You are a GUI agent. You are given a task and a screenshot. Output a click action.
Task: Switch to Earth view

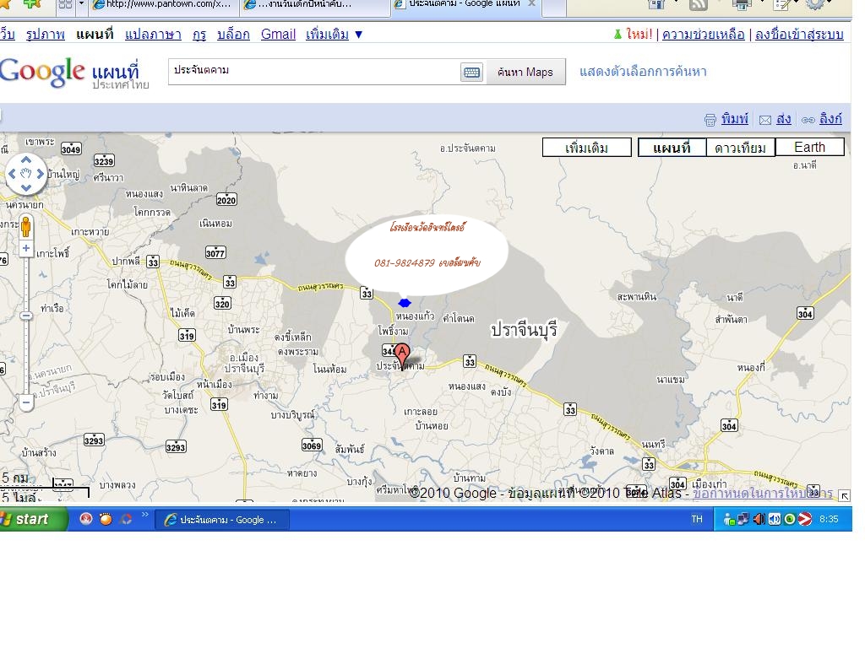(x=809, y=148)
